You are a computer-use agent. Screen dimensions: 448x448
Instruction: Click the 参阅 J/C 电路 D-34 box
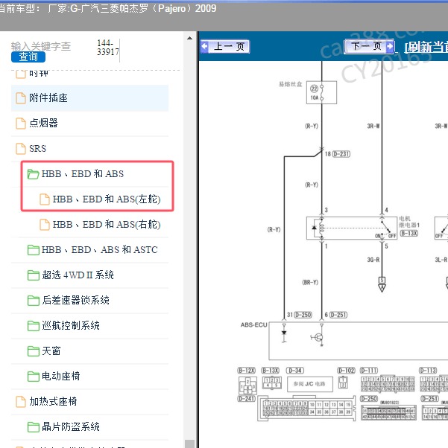[x=310, y=384]
